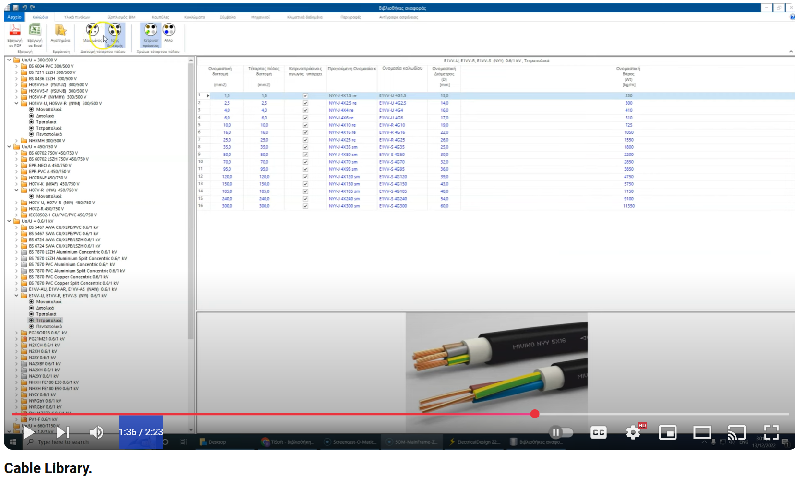Expand the BS 5467 AWA CU/XLPE/PVC node
Viewport: 795px width, 477px height.
tap(16, 227)
